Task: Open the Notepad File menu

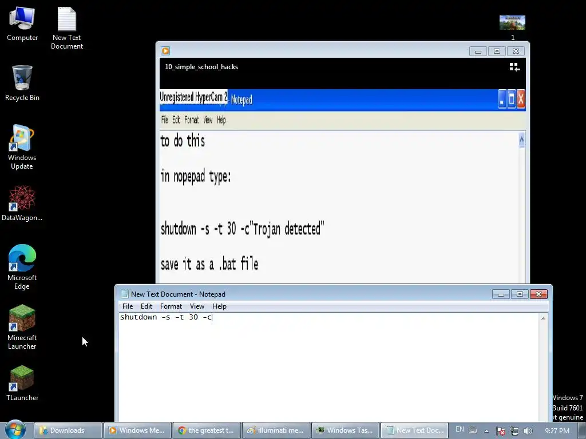Action: pos(128,306)
